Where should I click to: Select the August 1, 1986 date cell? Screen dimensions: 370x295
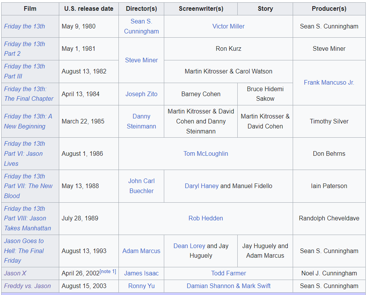click(x=89, y=153)
